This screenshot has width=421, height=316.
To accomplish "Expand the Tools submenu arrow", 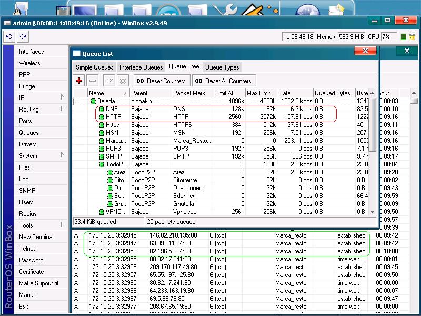I will tap(62, 225).
